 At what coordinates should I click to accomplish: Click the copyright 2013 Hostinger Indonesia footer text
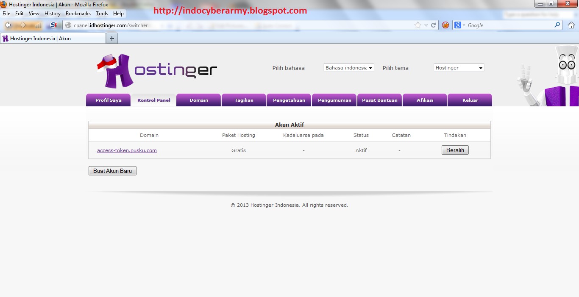pos(289,205)
